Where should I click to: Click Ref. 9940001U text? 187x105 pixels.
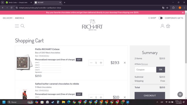[42, 56]
